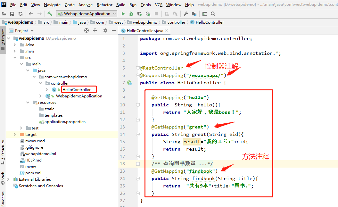Click line number 15 in gutter
Image resolution: width=338 pixels, height=207 pixels.
click(122, 142)
